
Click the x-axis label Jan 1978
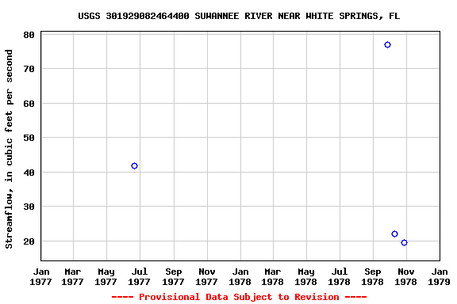pyautogui.click(x=240, y=276)
